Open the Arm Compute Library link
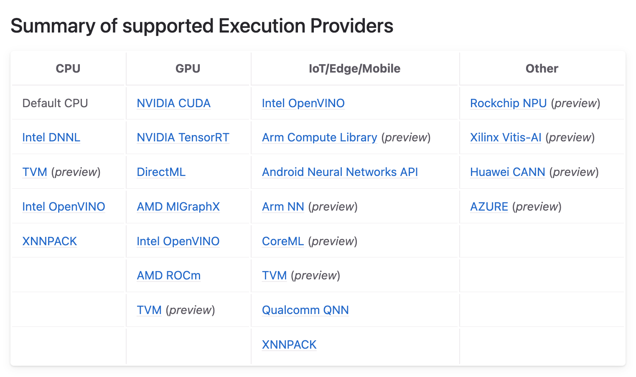 point(319,138)
